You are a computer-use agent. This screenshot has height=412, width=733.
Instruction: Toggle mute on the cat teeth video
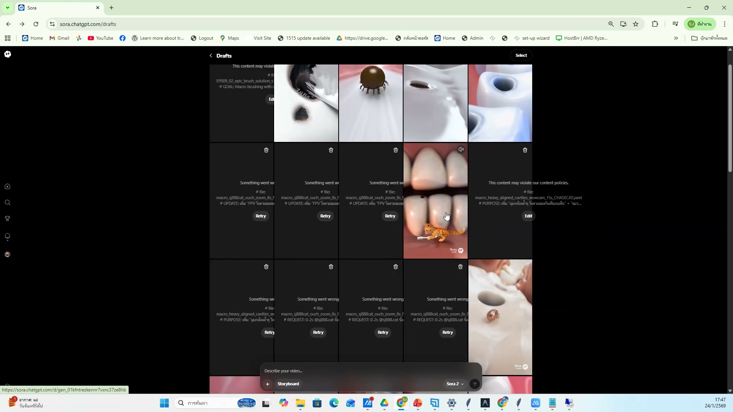pos(461,150)
